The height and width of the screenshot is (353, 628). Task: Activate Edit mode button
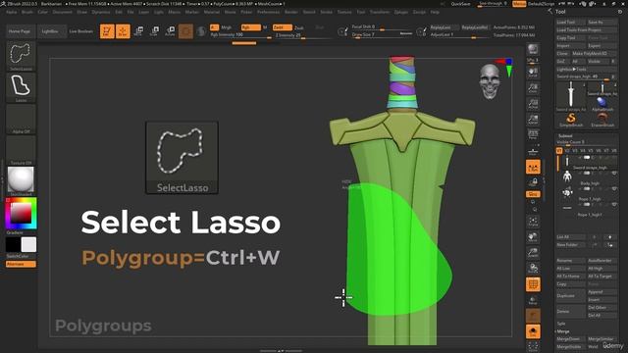(x=107, y=31)
